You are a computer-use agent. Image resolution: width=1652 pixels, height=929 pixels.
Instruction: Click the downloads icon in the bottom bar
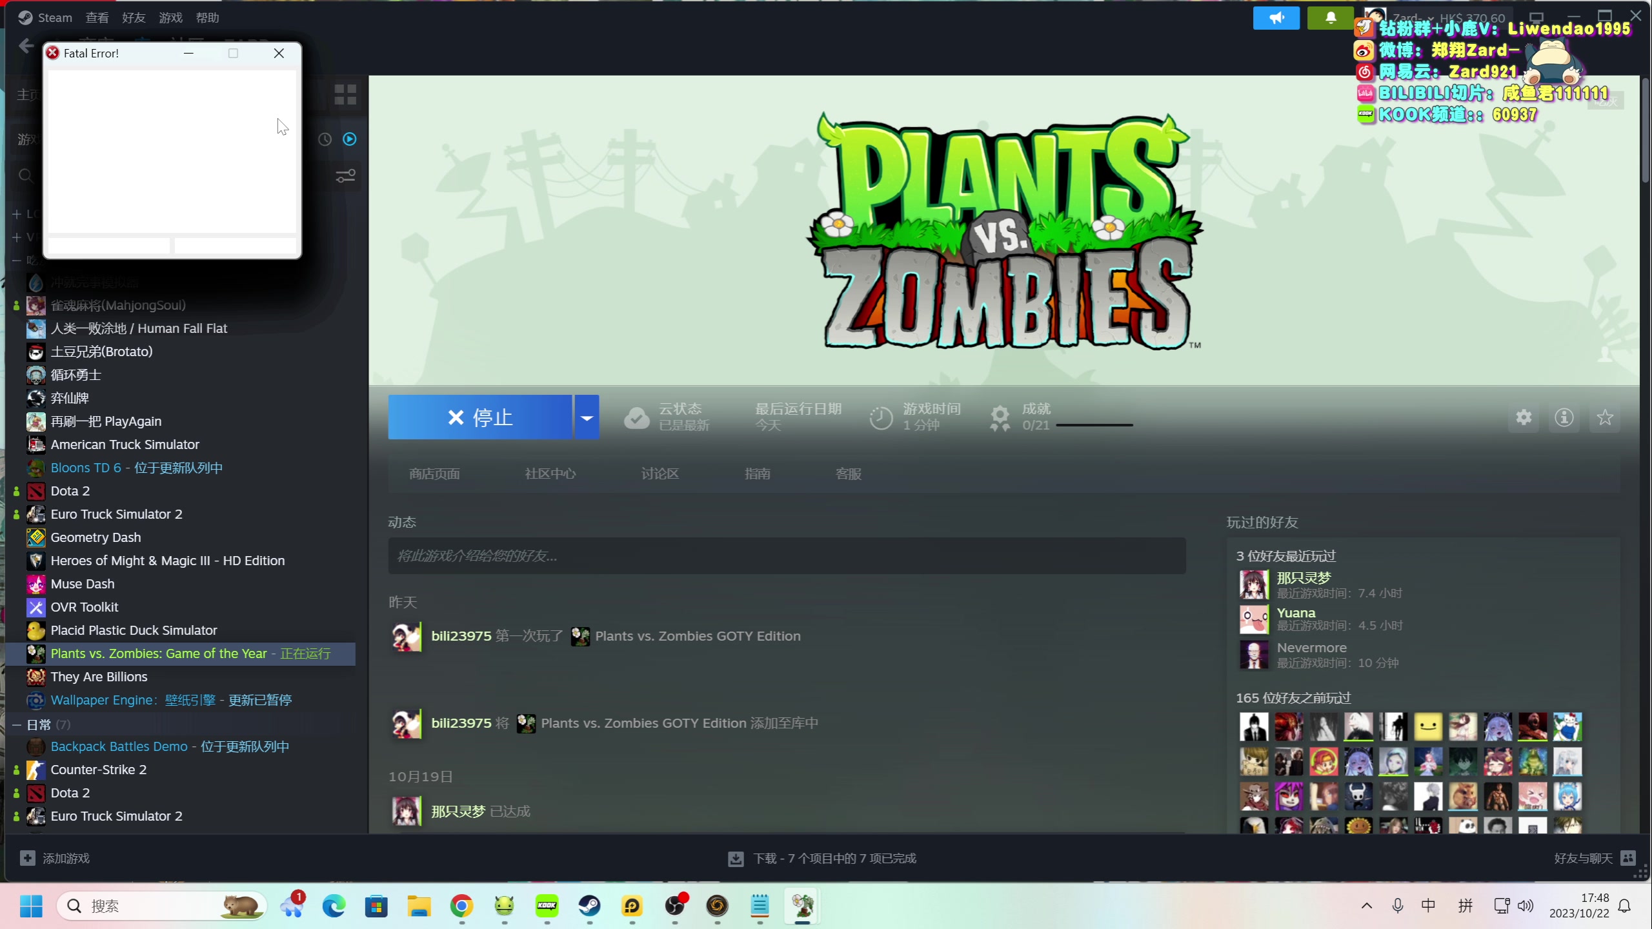pyautogui.click(x=736, y=859)
